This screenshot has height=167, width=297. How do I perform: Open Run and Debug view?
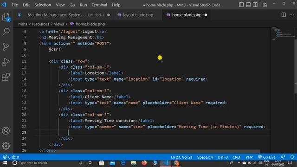pos(6,62)
